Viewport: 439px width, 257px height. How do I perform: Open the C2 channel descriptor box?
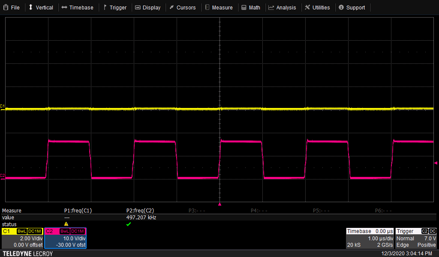tap(66, 238)
